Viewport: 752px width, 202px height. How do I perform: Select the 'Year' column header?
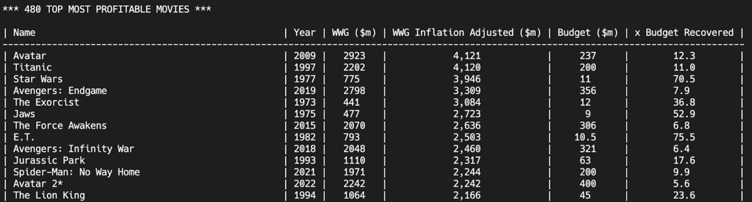(305, 33)
